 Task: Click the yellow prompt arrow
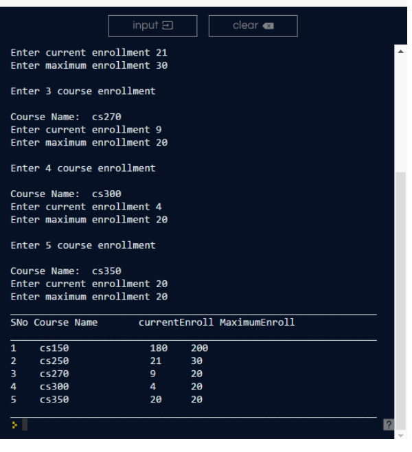[x=14, y=425]
